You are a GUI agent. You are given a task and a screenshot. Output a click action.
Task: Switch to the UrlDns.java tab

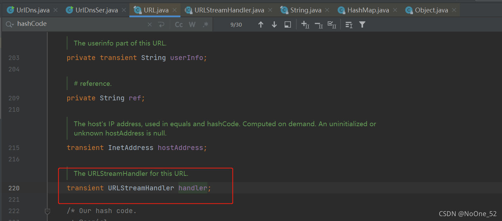coord(29,10)
